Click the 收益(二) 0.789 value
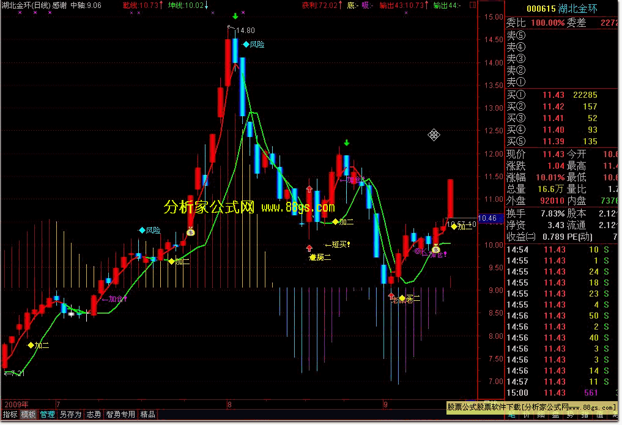The width and height of the screenshot is (622, 425). point(554,237)
